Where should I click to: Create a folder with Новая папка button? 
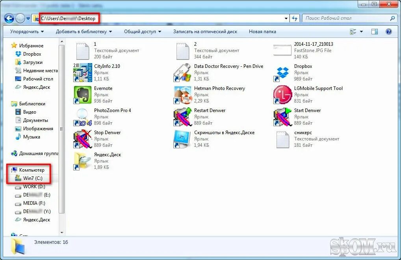click(x=262, y=32)
